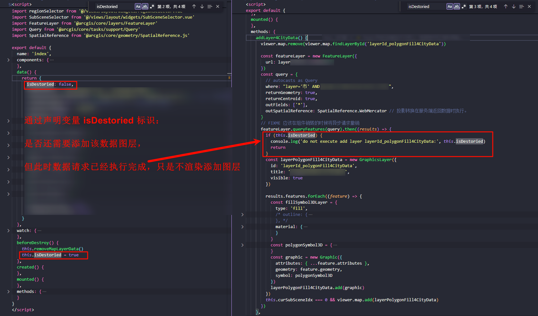
Task: Click 'layerPolygonFill4CityData.add(graphic)' line
Action: coord(317,288)
